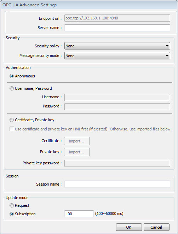The width and height of the screenshot is (178, 234).
Task: Click the Security policy dropdown arrow
Action: (x=167, y=46)
